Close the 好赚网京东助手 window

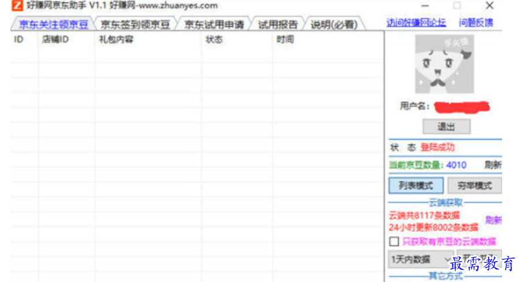click(489, 5)
